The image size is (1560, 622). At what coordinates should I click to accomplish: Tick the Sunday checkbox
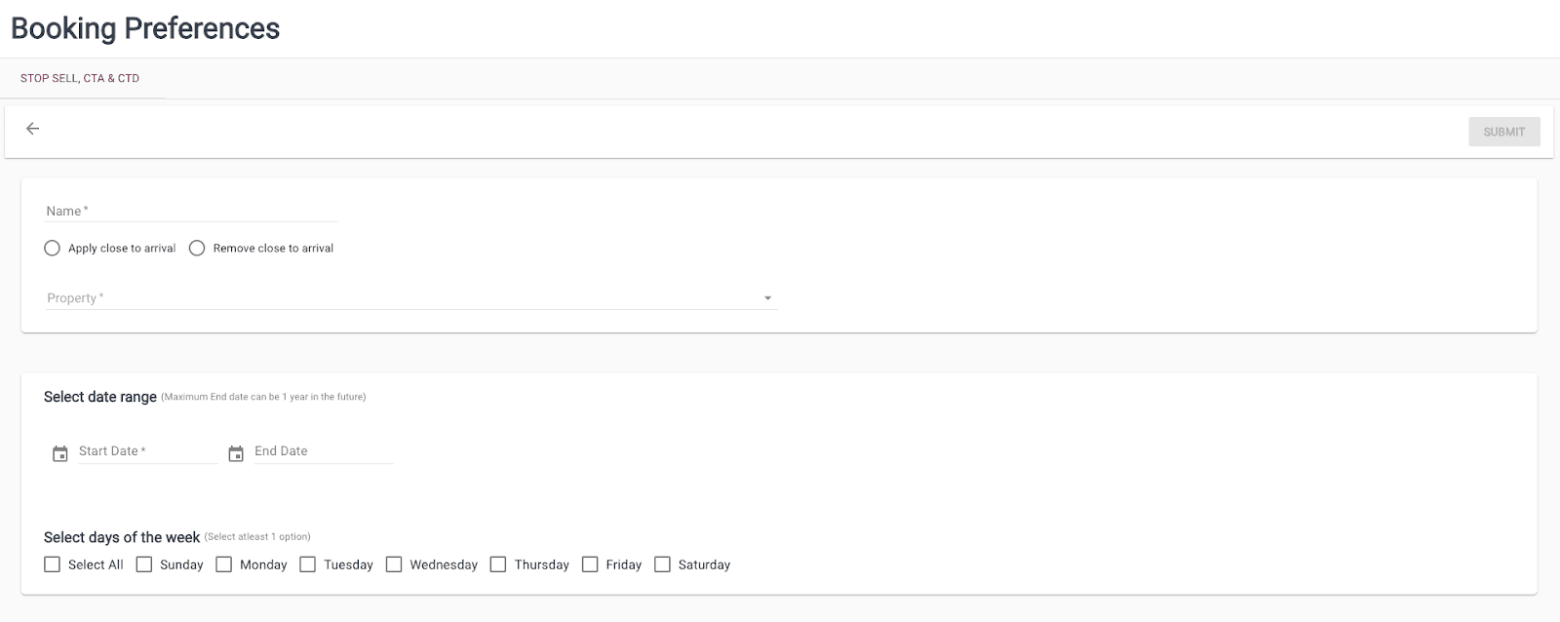coord(144,564)
